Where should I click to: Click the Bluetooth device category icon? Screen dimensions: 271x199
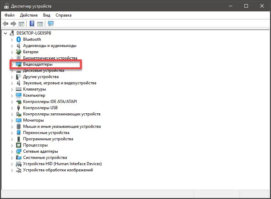pyautogui.click(x=19, y=39)
